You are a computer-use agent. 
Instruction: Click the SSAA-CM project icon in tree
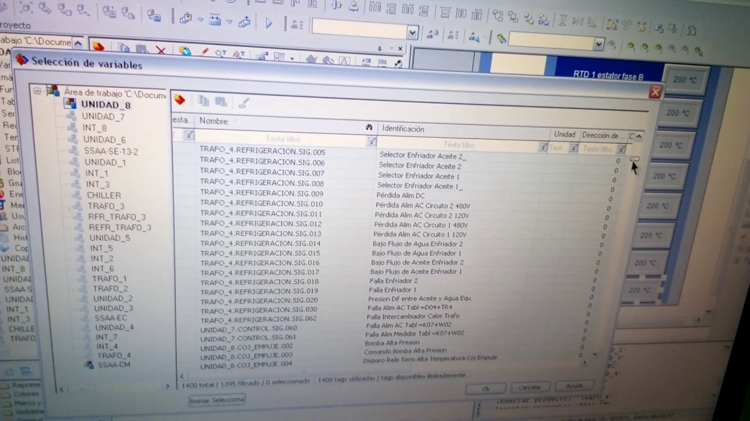pos(90,364)
